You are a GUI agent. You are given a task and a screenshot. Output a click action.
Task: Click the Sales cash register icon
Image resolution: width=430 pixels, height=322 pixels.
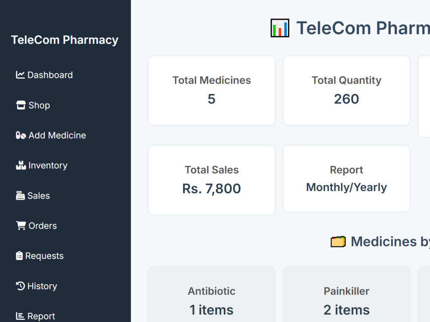tap(20, 195)
